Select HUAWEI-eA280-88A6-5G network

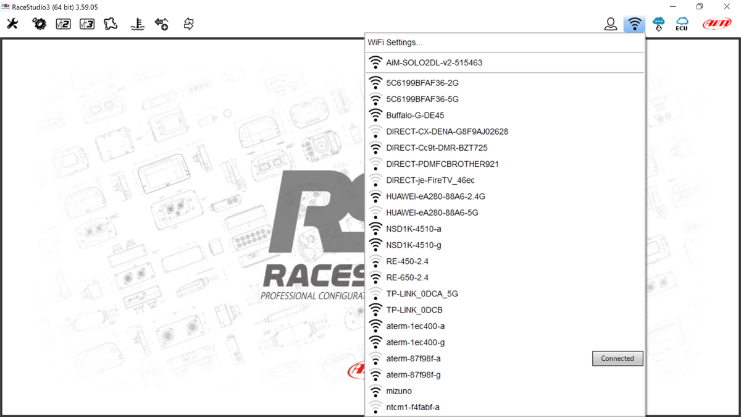pos(504,213)
